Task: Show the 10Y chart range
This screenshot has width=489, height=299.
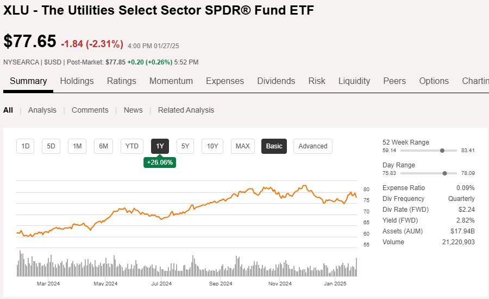Action: (x=212, y=146)
